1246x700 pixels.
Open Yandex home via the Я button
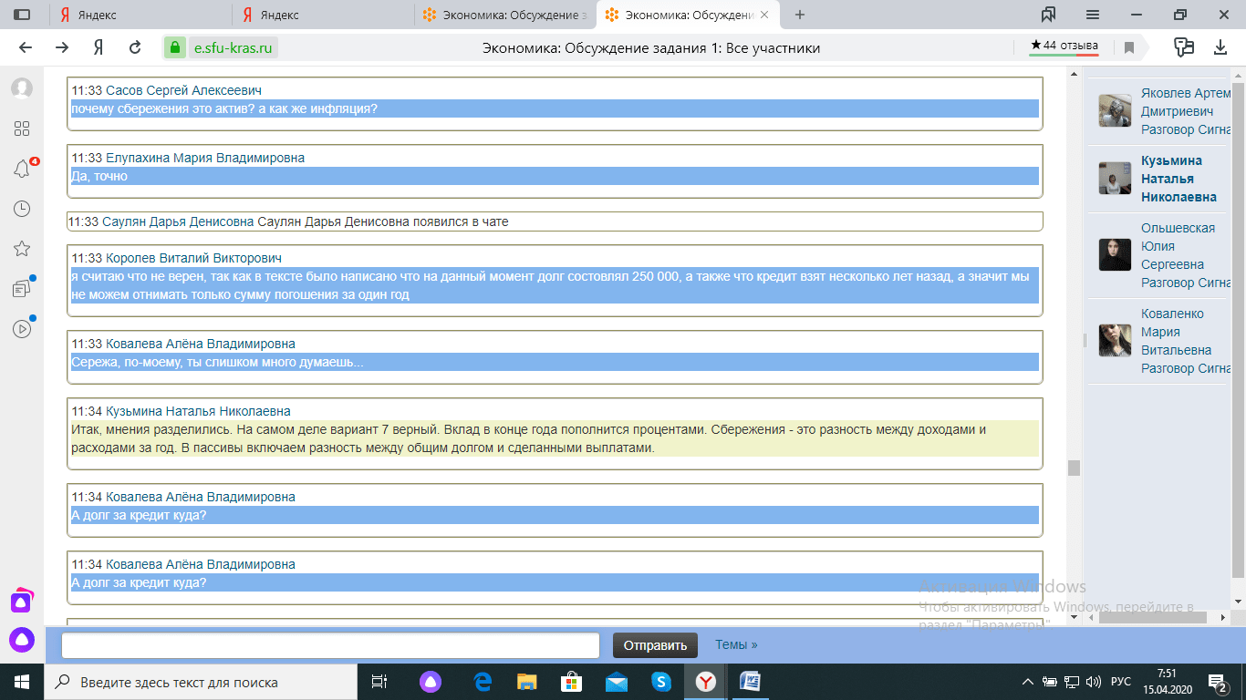pyautogui.click(x=99, y=47)
